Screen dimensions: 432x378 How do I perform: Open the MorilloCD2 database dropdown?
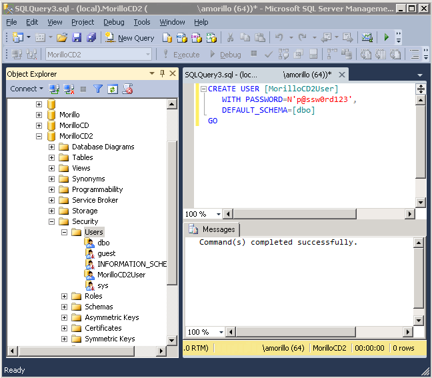147,55
